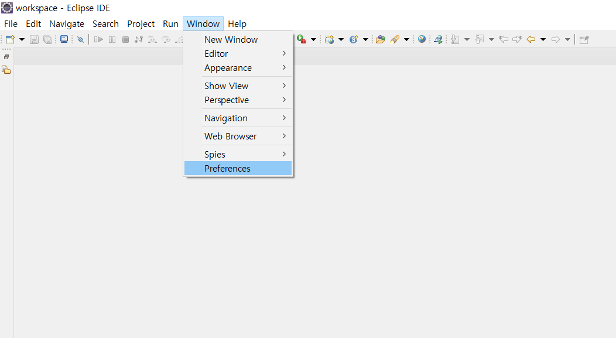Click the Next Edit Location icon
This screenshot has width=616, height=338.
point(517,39)
